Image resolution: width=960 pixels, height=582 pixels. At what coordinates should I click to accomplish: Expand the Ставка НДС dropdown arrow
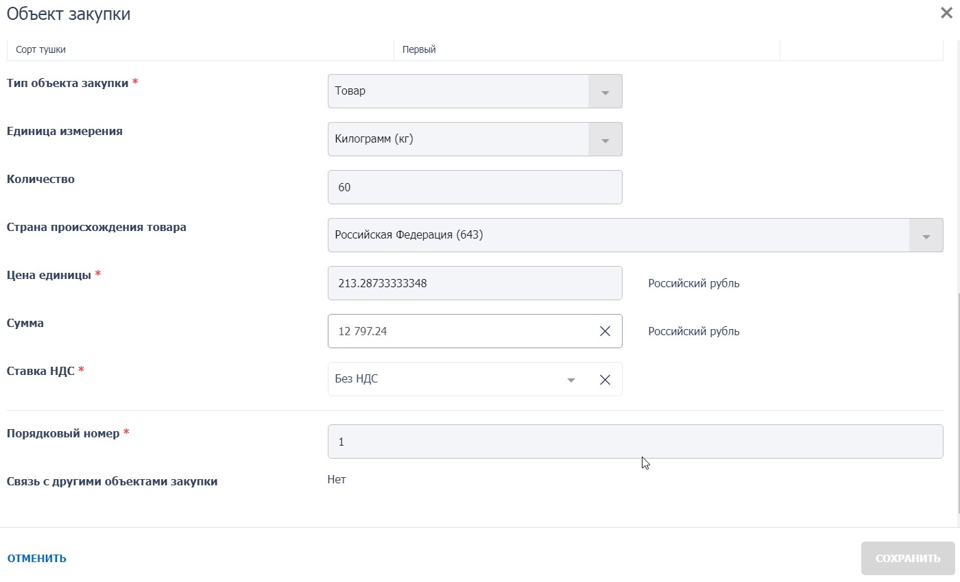pos(571,380)
